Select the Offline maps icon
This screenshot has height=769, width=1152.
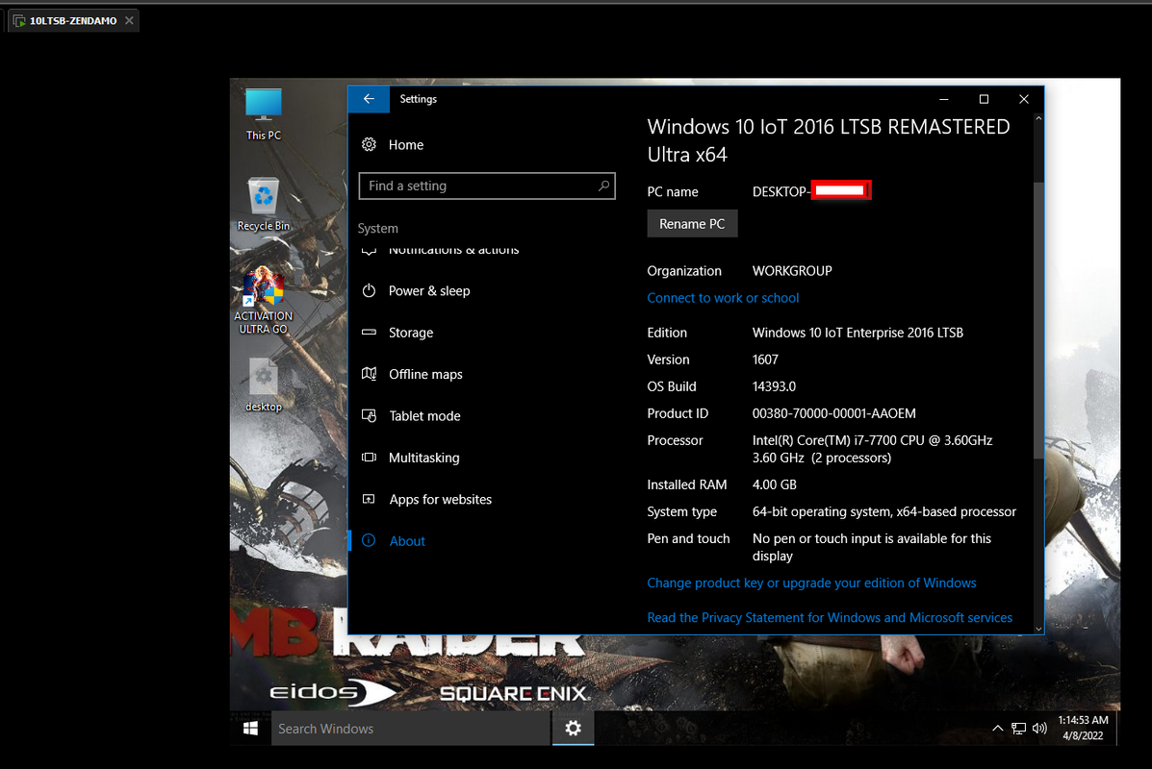pyautogui.click(x=369, y=374)
